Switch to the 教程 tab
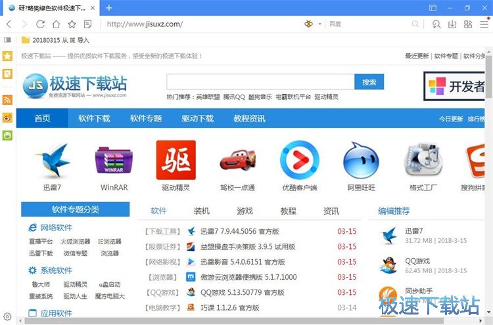 tap(289, 211)
